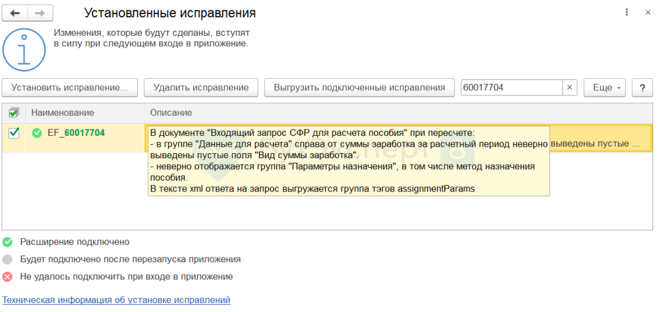Clear the search field with X

570,88
